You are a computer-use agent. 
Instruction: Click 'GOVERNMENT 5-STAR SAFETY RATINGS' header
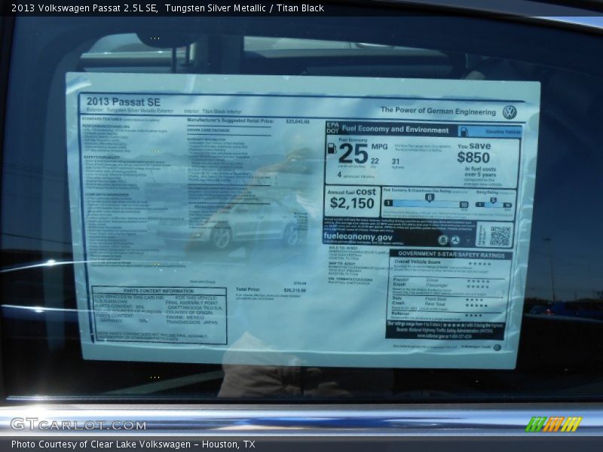pyautogui.click(x=451, y=255)
